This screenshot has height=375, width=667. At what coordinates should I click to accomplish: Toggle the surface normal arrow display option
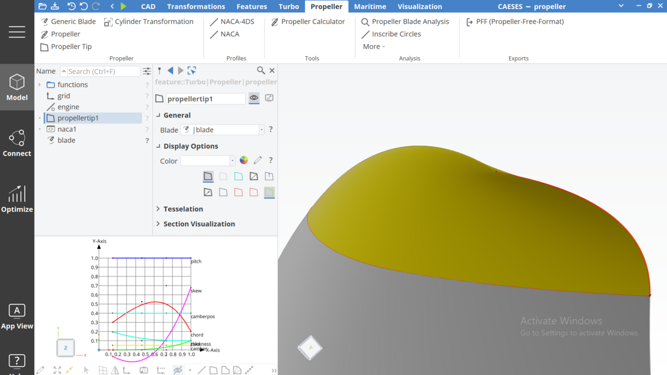click(x=269, y=177)
